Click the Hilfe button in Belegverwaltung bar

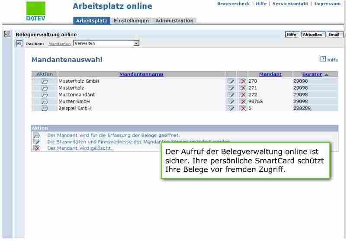click(x=292, y=35)
